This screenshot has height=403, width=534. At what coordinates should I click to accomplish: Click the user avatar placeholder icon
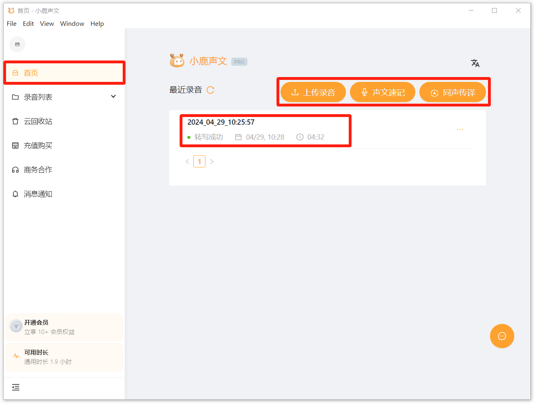pyautogui.click(x=17, y=44)
